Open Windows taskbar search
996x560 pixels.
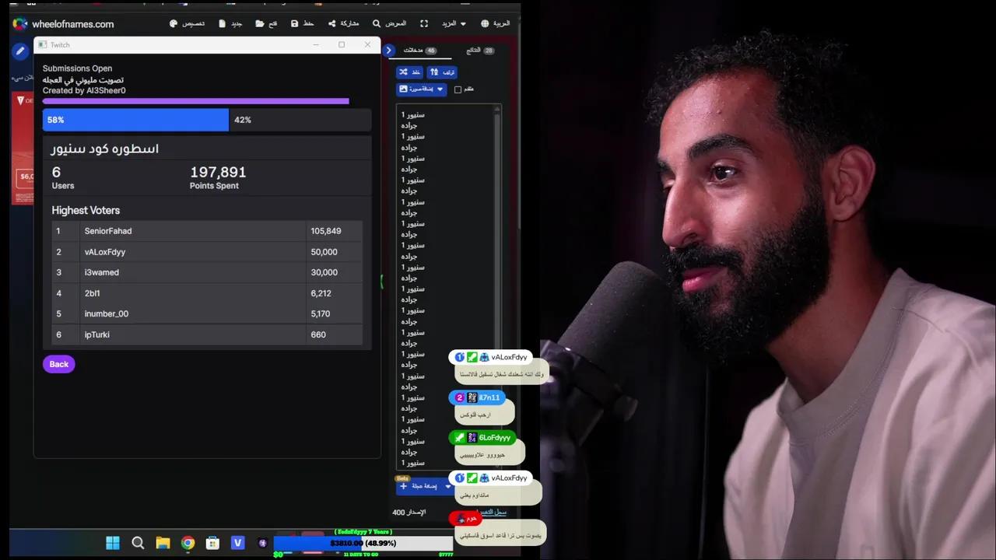pos(138,543)
